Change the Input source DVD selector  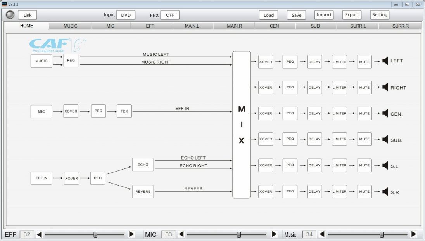pyautogui.click(x=126, y=15)
